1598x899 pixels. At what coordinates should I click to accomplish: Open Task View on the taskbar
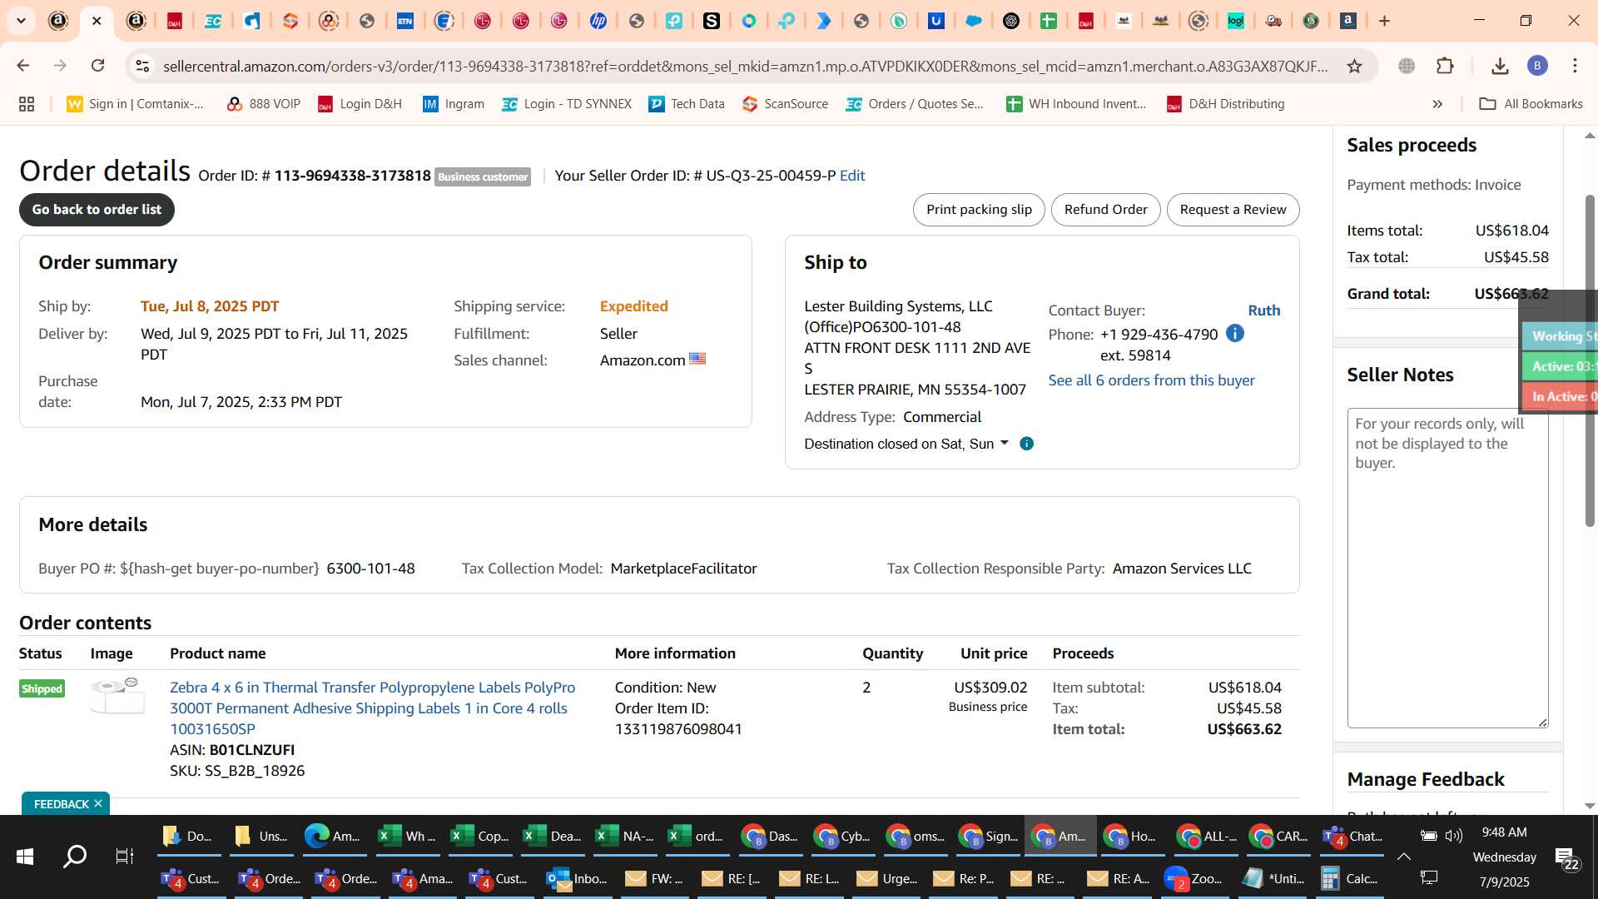click(125, 856)
